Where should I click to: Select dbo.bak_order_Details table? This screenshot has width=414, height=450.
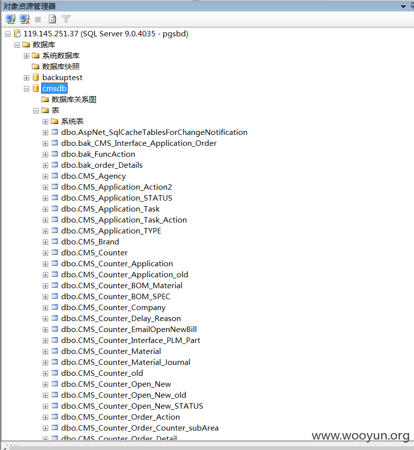click(102, 165)
